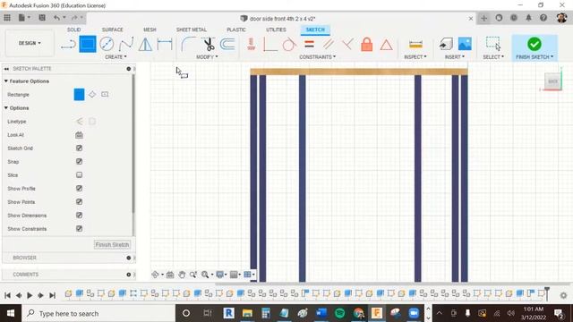Open the Data Panel grid icon
Screen dimensions: 573x322
click(7, 18)
